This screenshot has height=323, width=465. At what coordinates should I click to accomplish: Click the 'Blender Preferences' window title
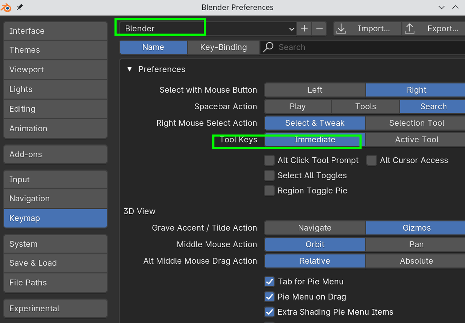238,8
